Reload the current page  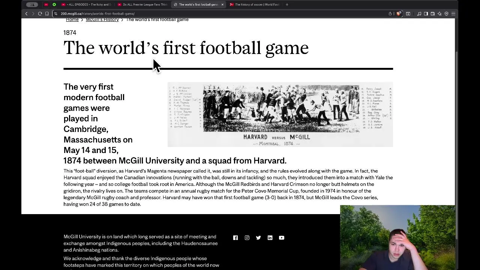point(40,13)
